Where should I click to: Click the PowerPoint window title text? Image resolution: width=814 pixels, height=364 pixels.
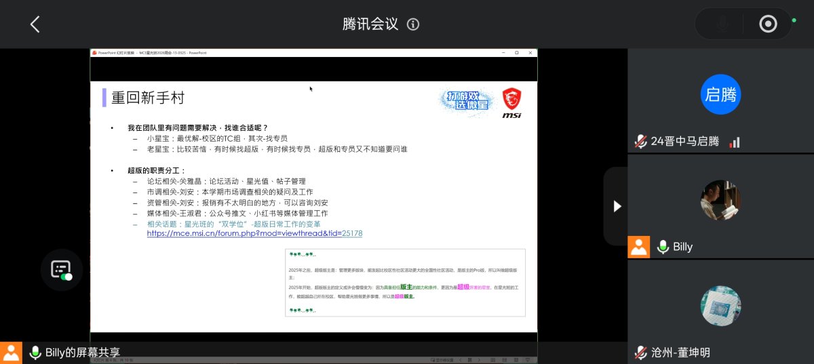(x=153, y=52)
